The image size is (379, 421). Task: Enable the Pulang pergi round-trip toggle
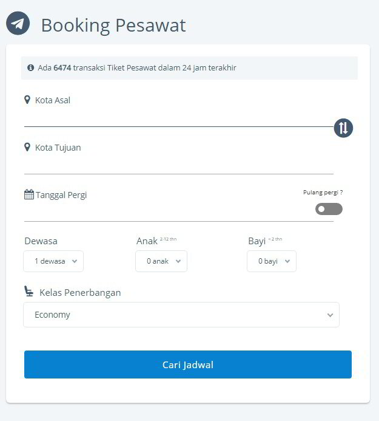point(329,209)
